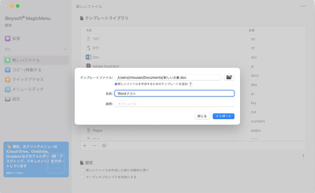The width and height of the screenshot is (315, 193).
Task: Click the help question mark near settings
Action: point(303,156)
